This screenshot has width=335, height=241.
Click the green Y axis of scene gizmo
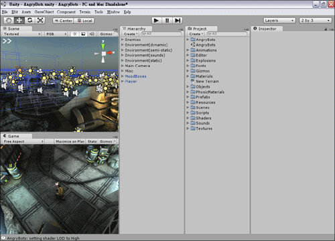pos(103,46)
